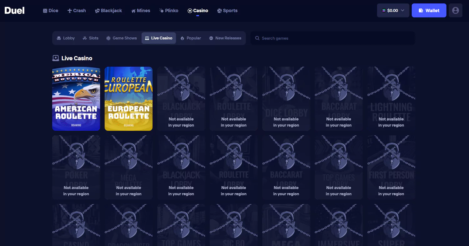This screenshot has width=469, height=246.
Task: Click the locked Lightning Roulette card
Action: 391,99
